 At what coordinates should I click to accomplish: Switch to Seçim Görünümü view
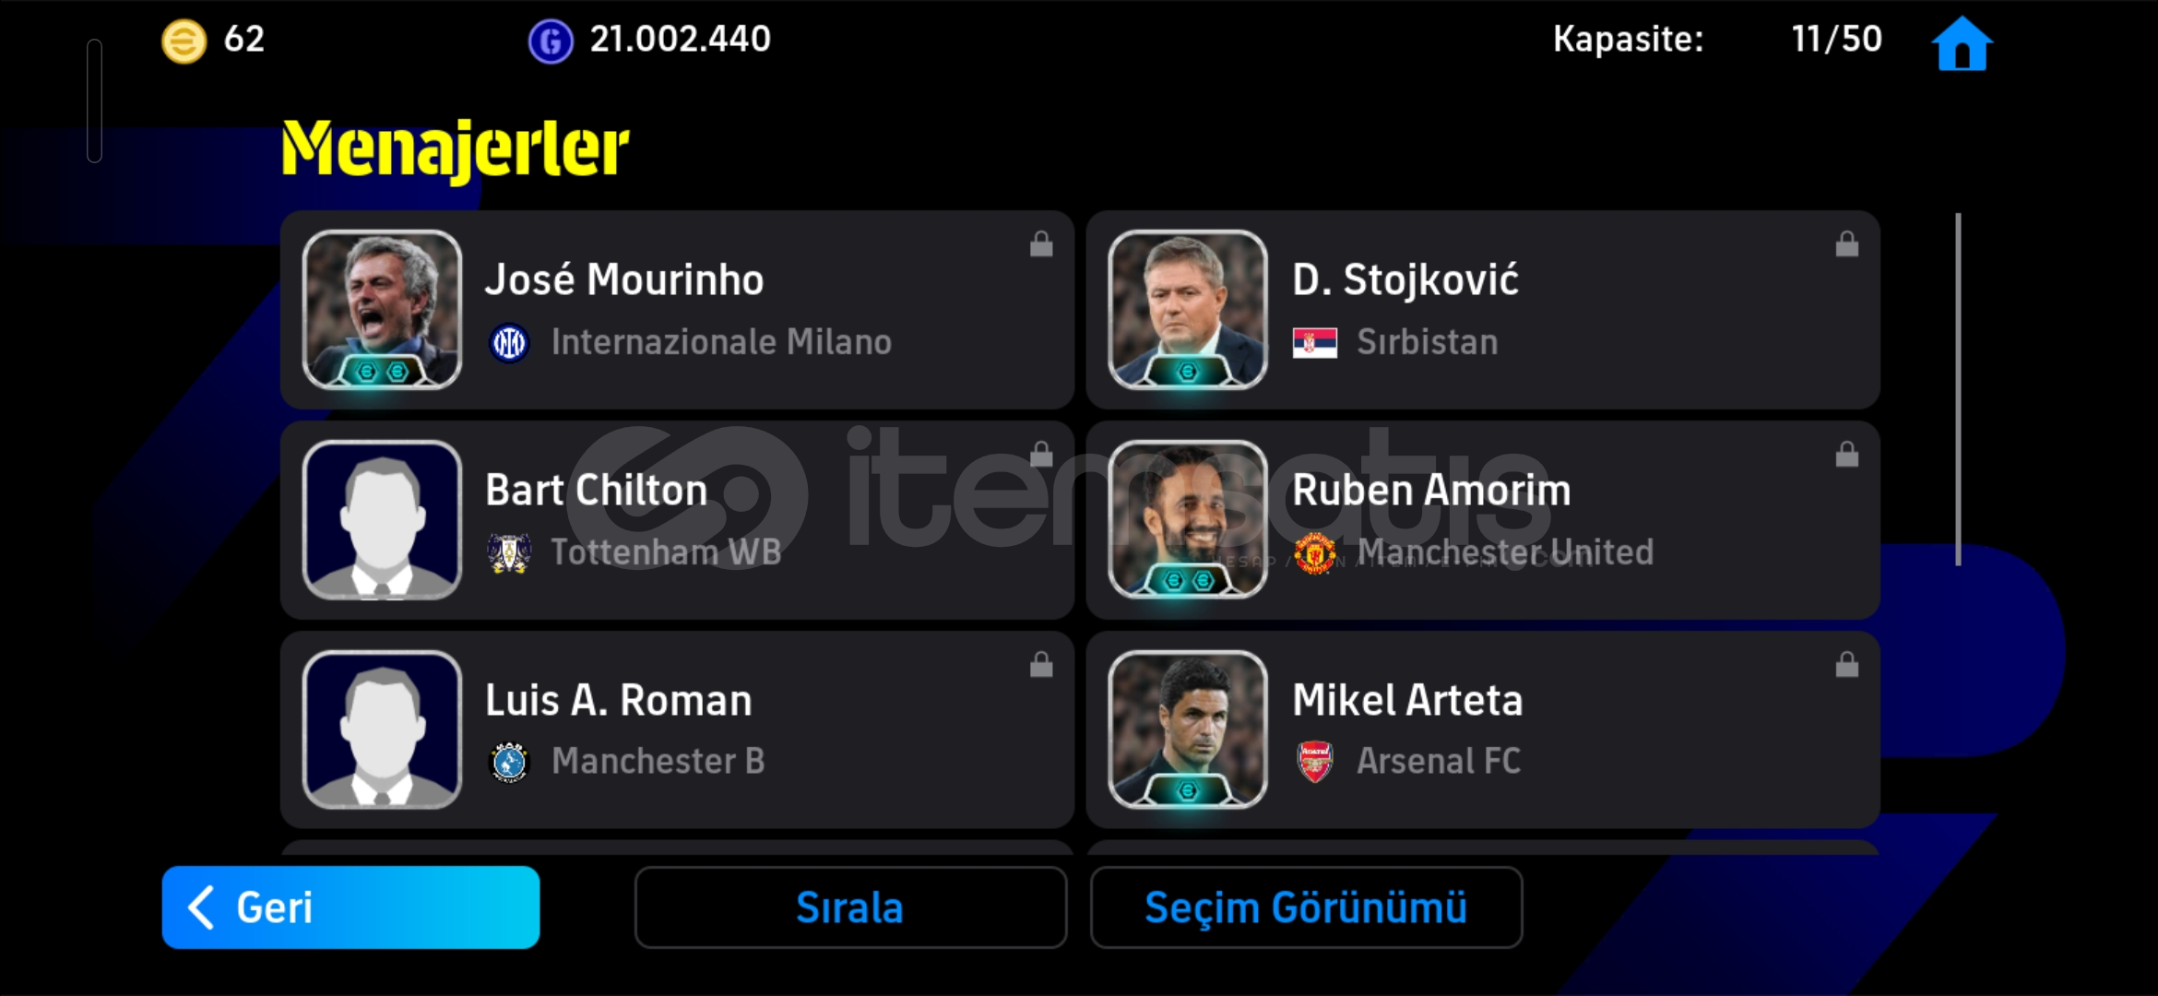(x=1306, y=907)
